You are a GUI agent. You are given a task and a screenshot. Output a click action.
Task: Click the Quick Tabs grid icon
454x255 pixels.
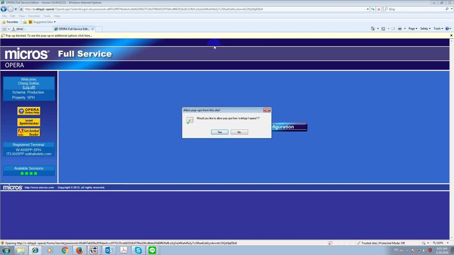tap(4, 29)
